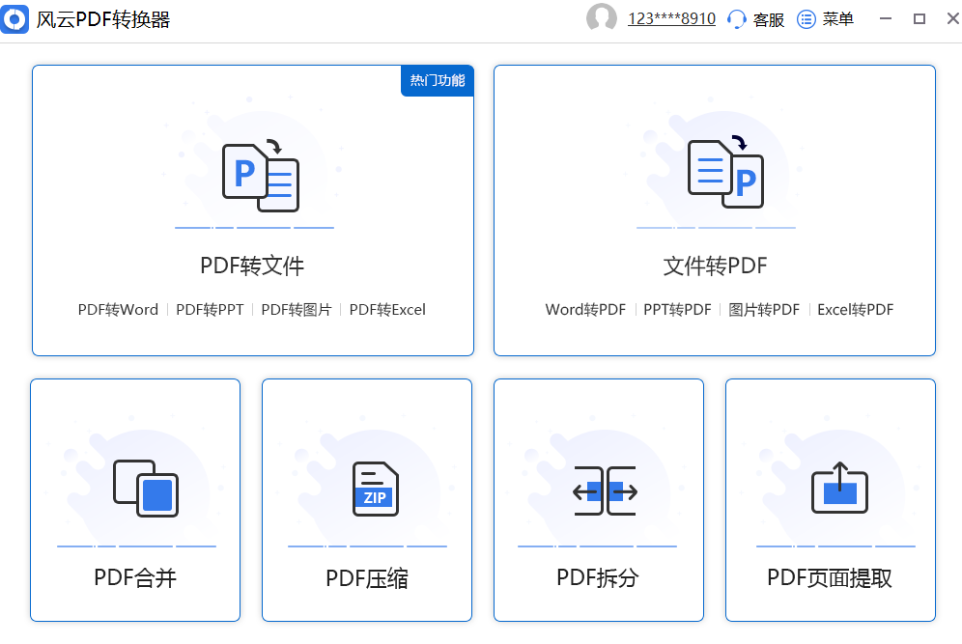The width and height of the screenshot is (962, 644).
Task: Choose PDF转PPT option
Action: 210,310
